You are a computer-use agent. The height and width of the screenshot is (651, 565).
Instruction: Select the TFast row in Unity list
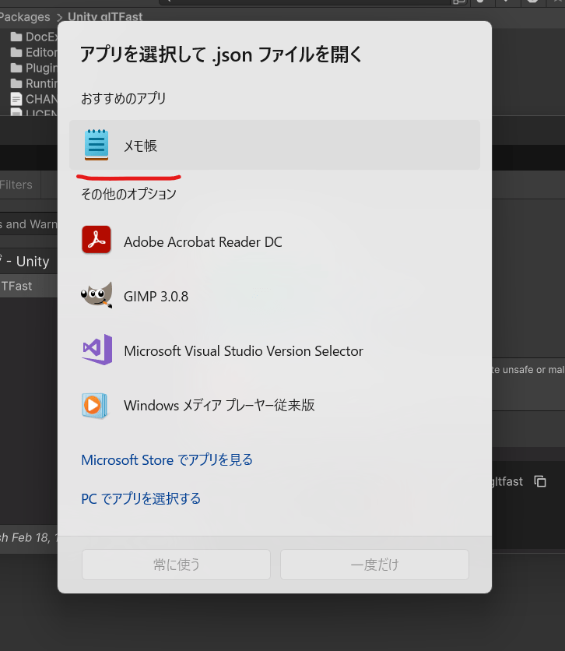pos(29,286)
